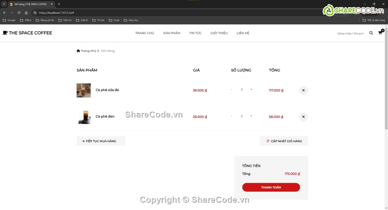Reload the page with browser refresh icon

coord(19,13)
